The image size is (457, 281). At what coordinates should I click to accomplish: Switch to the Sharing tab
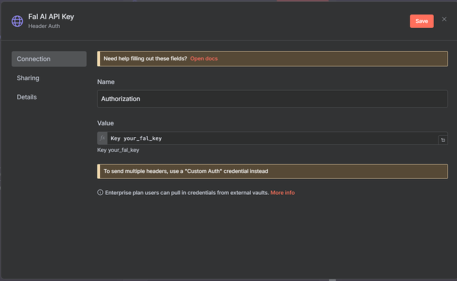tap(28, 78)
